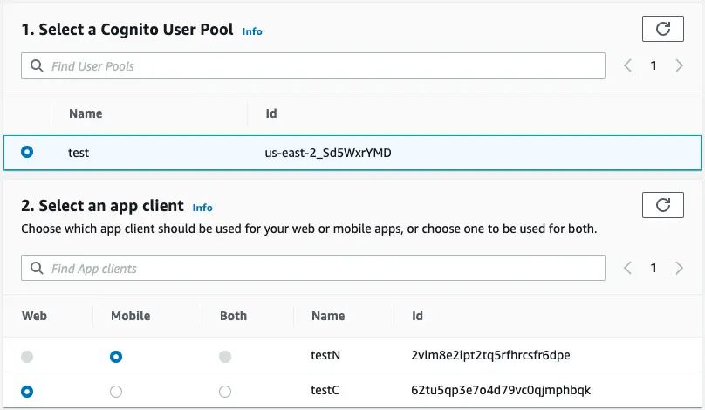Refresh the Cognito User Pool list
705x410 pixels.
pyautogui.click(x=663, y=29)
